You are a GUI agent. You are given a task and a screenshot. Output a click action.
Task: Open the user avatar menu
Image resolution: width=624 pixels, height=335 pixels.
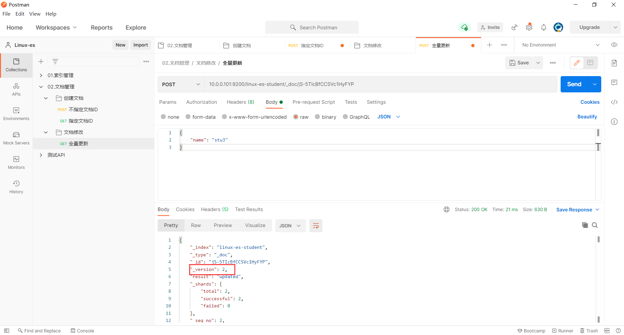point(558,27)
